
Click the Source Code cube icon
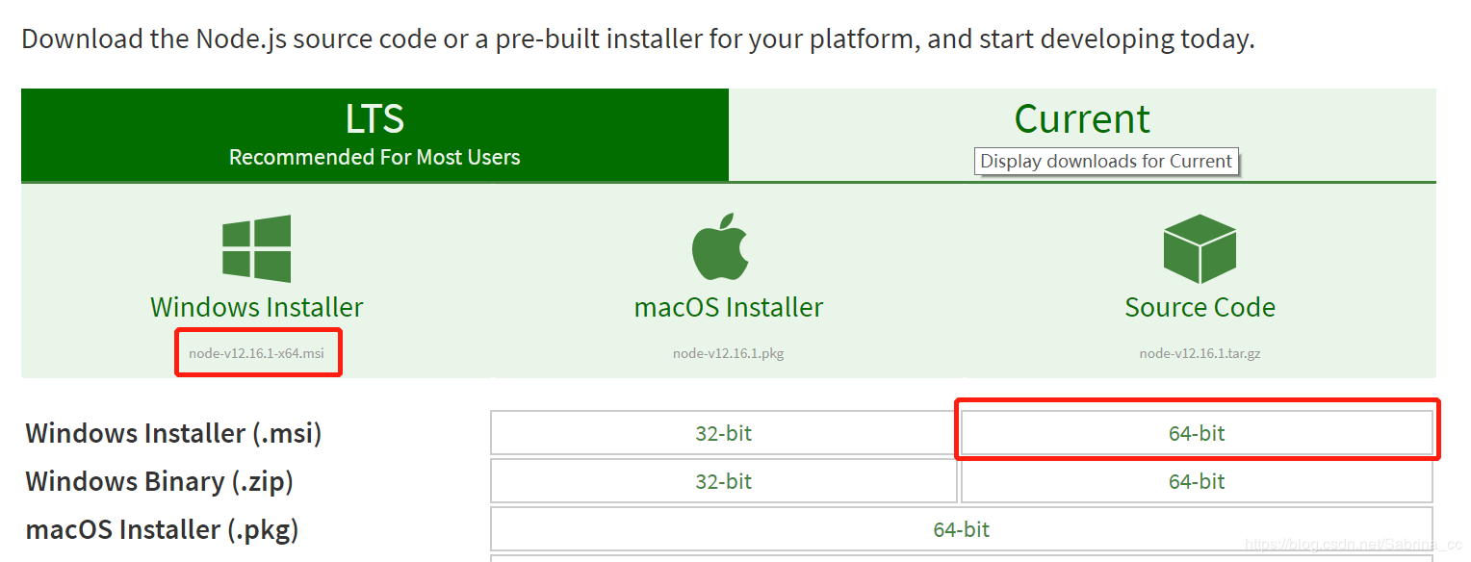click(x=1200, y=246)
